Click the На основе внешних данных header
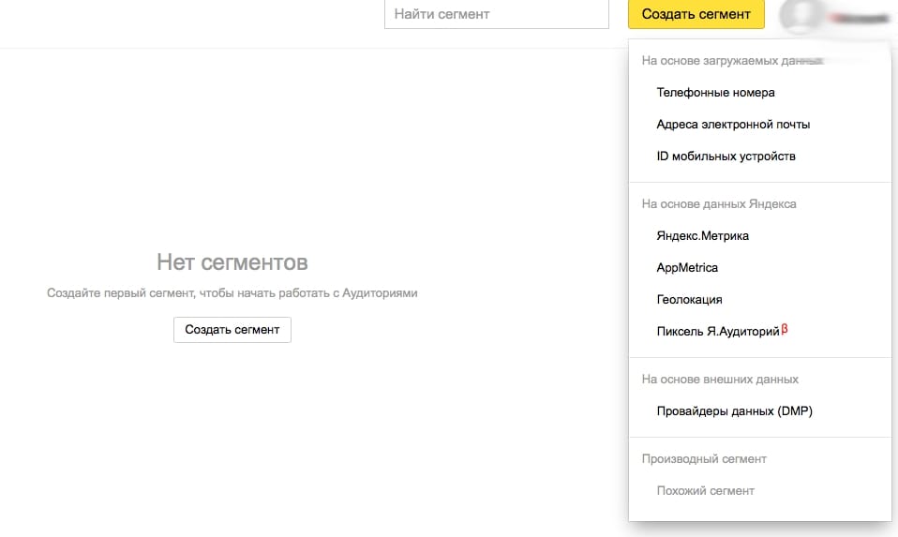898x537 pixels. [720, 379]
